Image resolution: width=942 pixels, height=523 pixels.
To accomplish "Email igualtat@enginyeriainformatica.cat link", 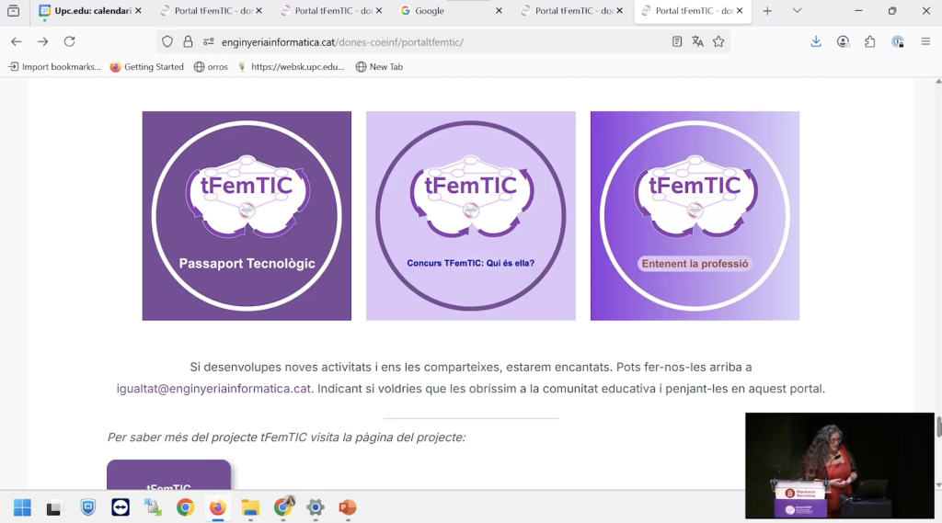I will click(x=213, y=389).
